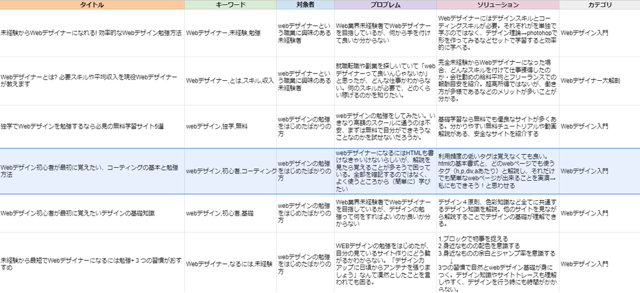Click Webデザイン入門 category in the 独学 row
The height and width of the screenshot is (293, 640).
coord(600,127)
